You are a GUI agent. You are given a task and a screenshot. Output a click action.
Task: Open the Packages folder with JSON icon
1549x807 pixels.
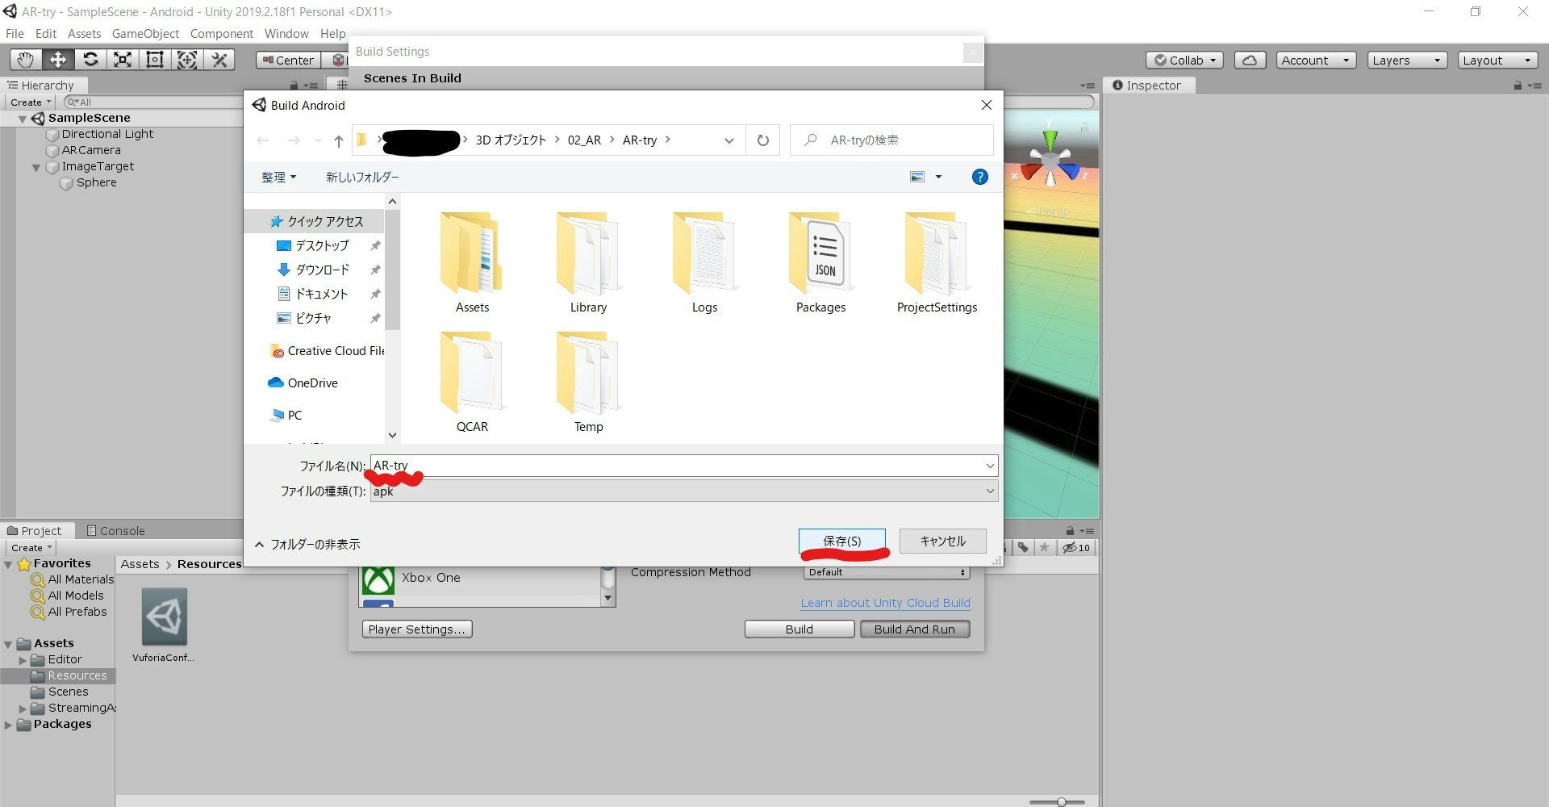coord(820,263)
